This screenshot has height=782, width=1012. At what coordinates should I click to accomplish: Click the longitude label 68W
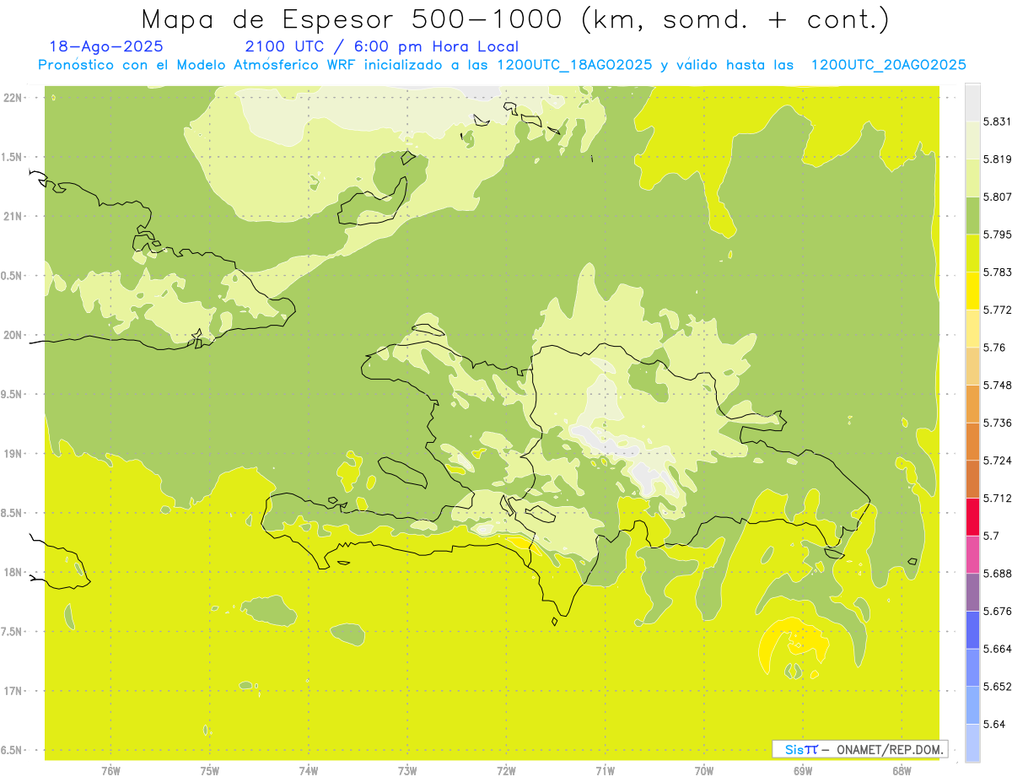(x=902, y=770)
